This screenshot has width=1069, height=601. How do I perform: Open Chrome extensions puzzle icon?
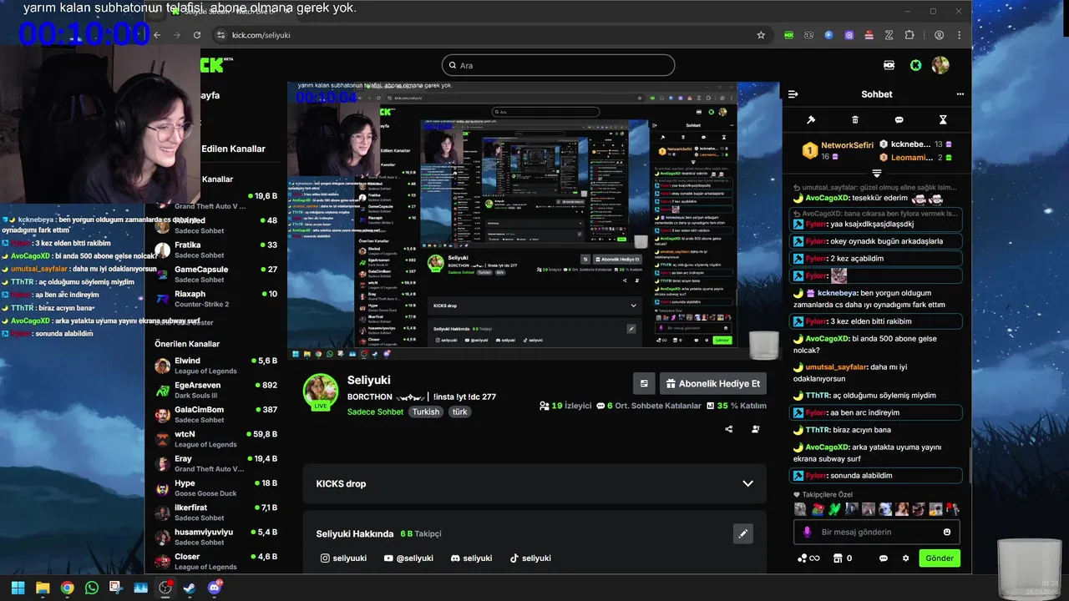click(909, 35)
